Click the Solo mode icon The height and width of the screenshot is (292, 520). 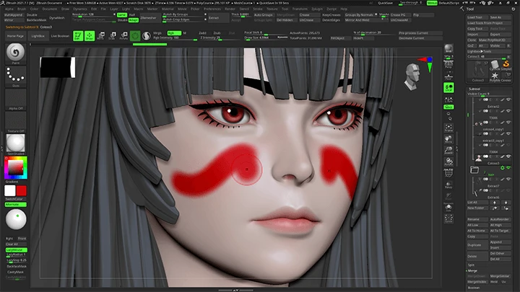coord(448,208)
